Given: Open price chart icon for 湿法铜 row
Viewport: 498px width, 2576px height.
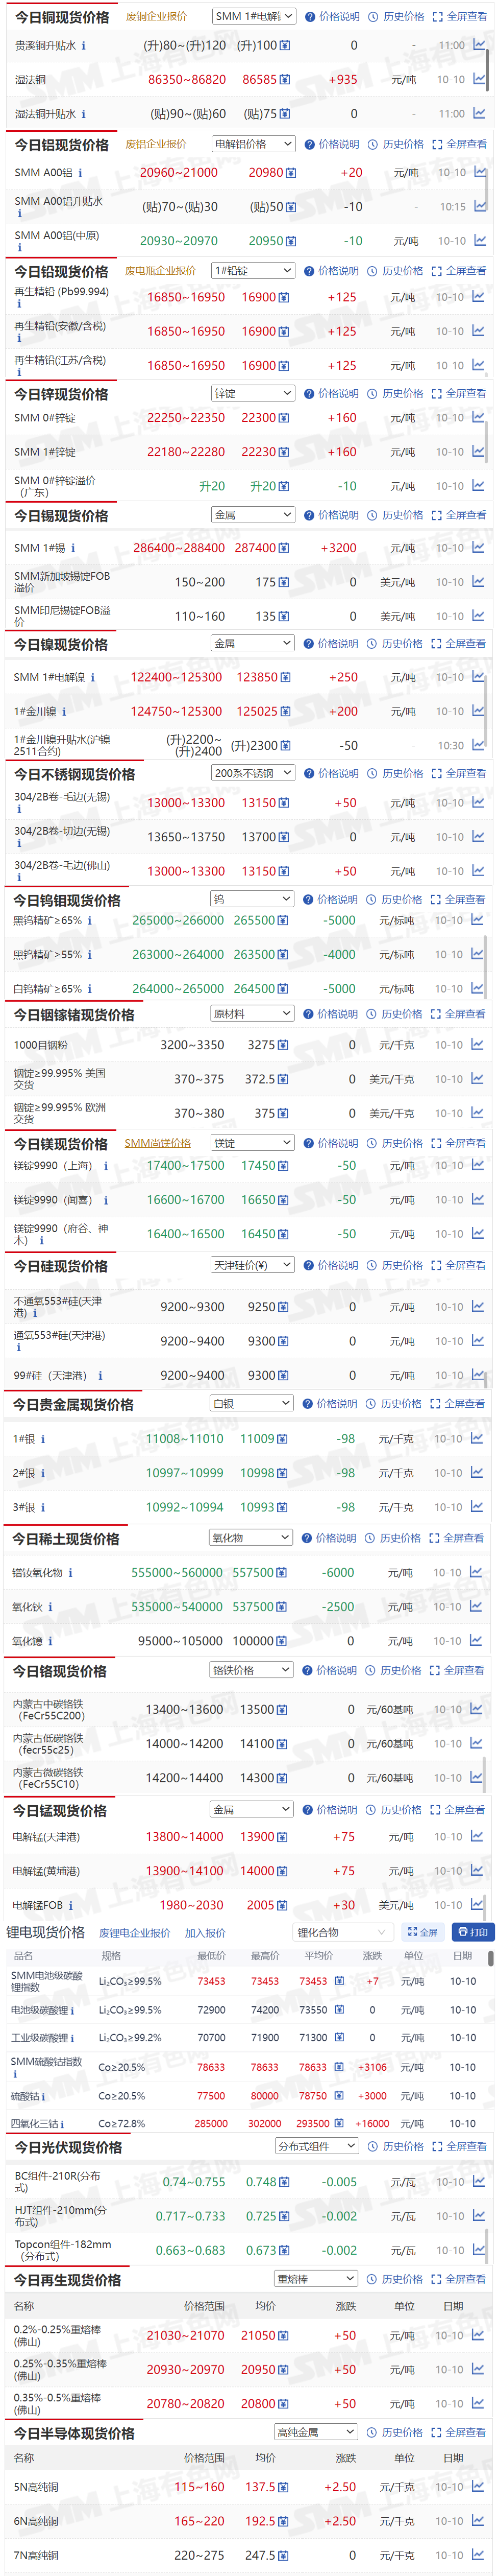Looking at the screenshot, I should pos(479,79).
